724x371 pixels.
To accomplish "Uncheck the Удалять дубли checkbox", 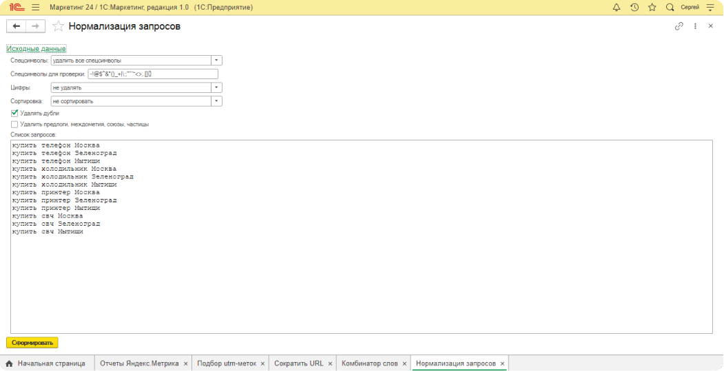I will click(x=14, y=113).
